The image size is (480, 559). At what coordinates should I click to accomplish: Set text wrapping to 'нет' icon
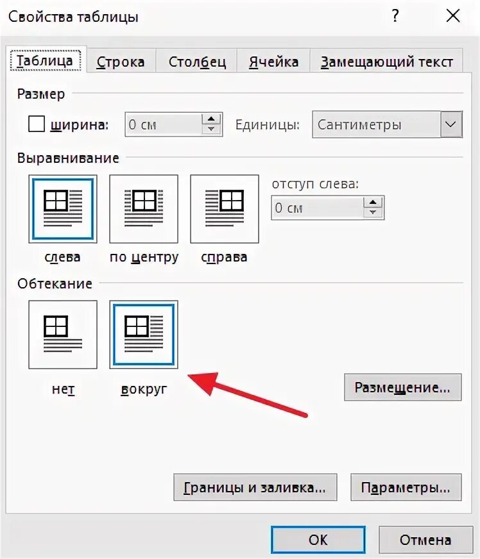[63, 335]
